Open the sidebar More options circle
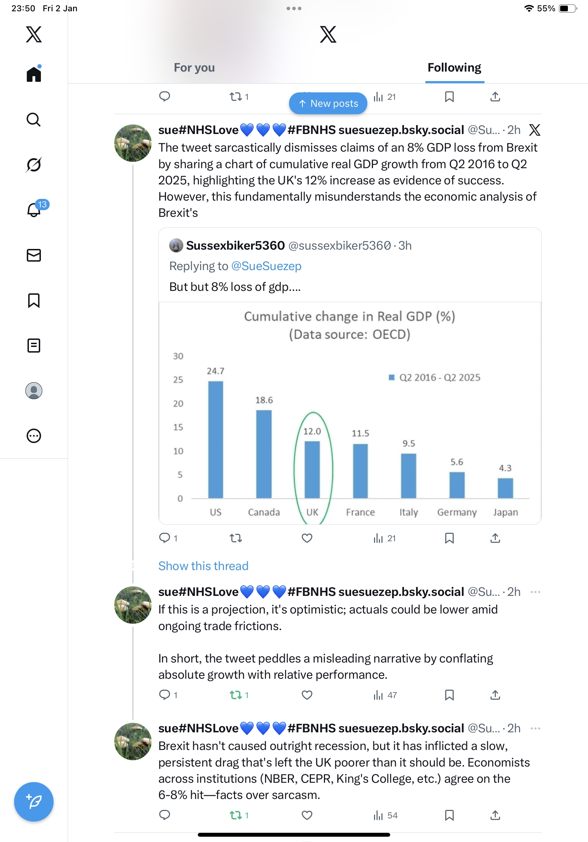 (33, 436)
